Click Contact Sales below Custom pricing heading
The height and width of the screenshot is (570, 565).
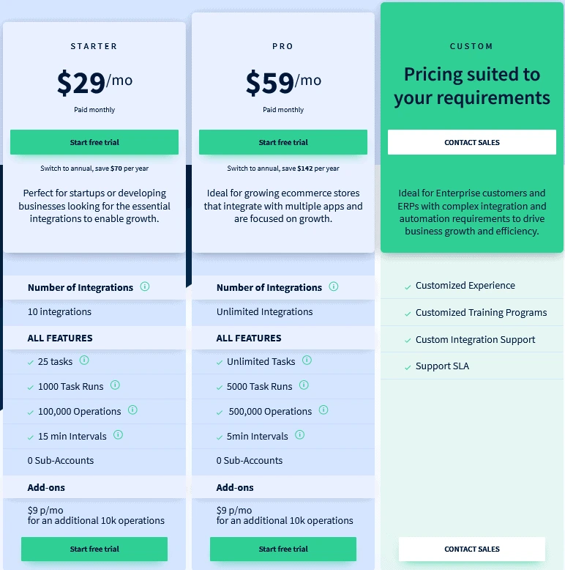[x=472, y=142]
